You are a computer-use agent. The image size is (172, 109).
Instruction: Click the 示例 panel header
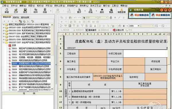click(28, 93)
